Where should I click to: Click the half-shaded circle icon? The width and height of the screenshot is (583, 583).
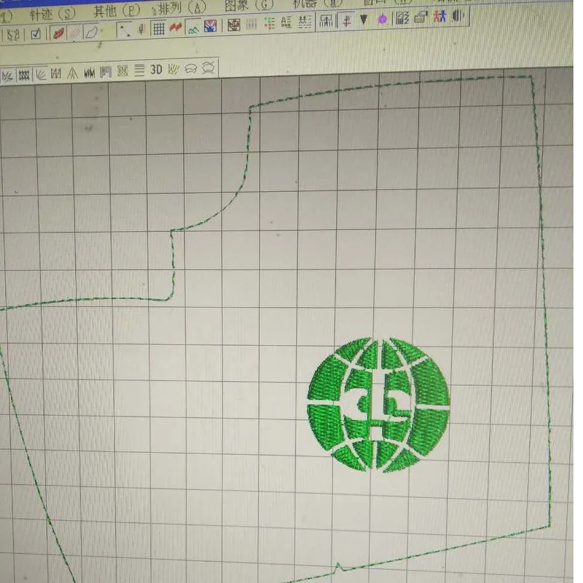[x=459, y=16]
